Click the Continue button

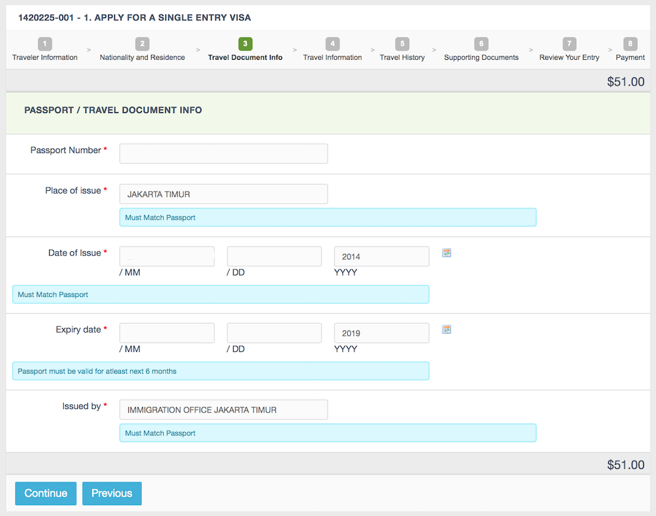(x=46, y=493)
